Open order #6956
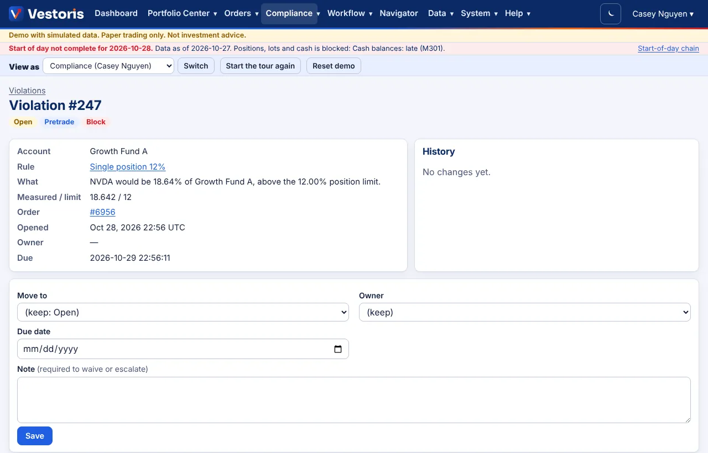Screen dimensions: 708x453 103,212
